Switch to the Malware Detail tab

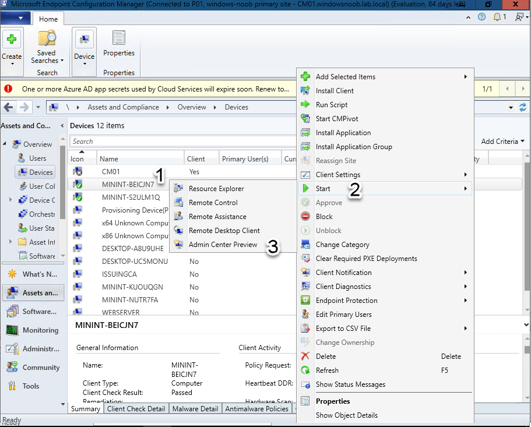coord(195,409)
